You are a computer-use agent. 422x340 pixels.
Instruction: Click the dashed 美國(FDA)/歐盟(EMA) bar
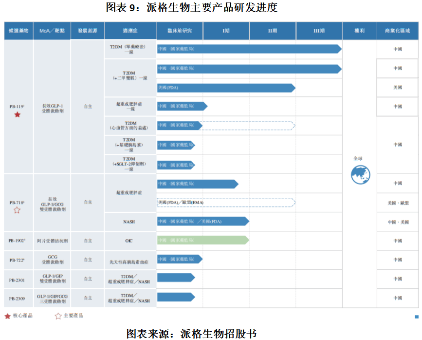coord(226,202)
